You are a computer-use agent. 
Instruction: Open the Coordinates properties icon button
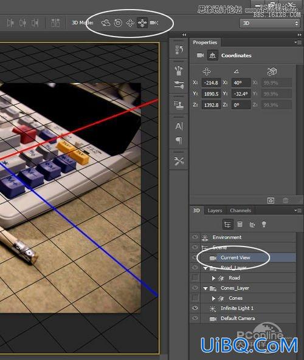point(213,55)
